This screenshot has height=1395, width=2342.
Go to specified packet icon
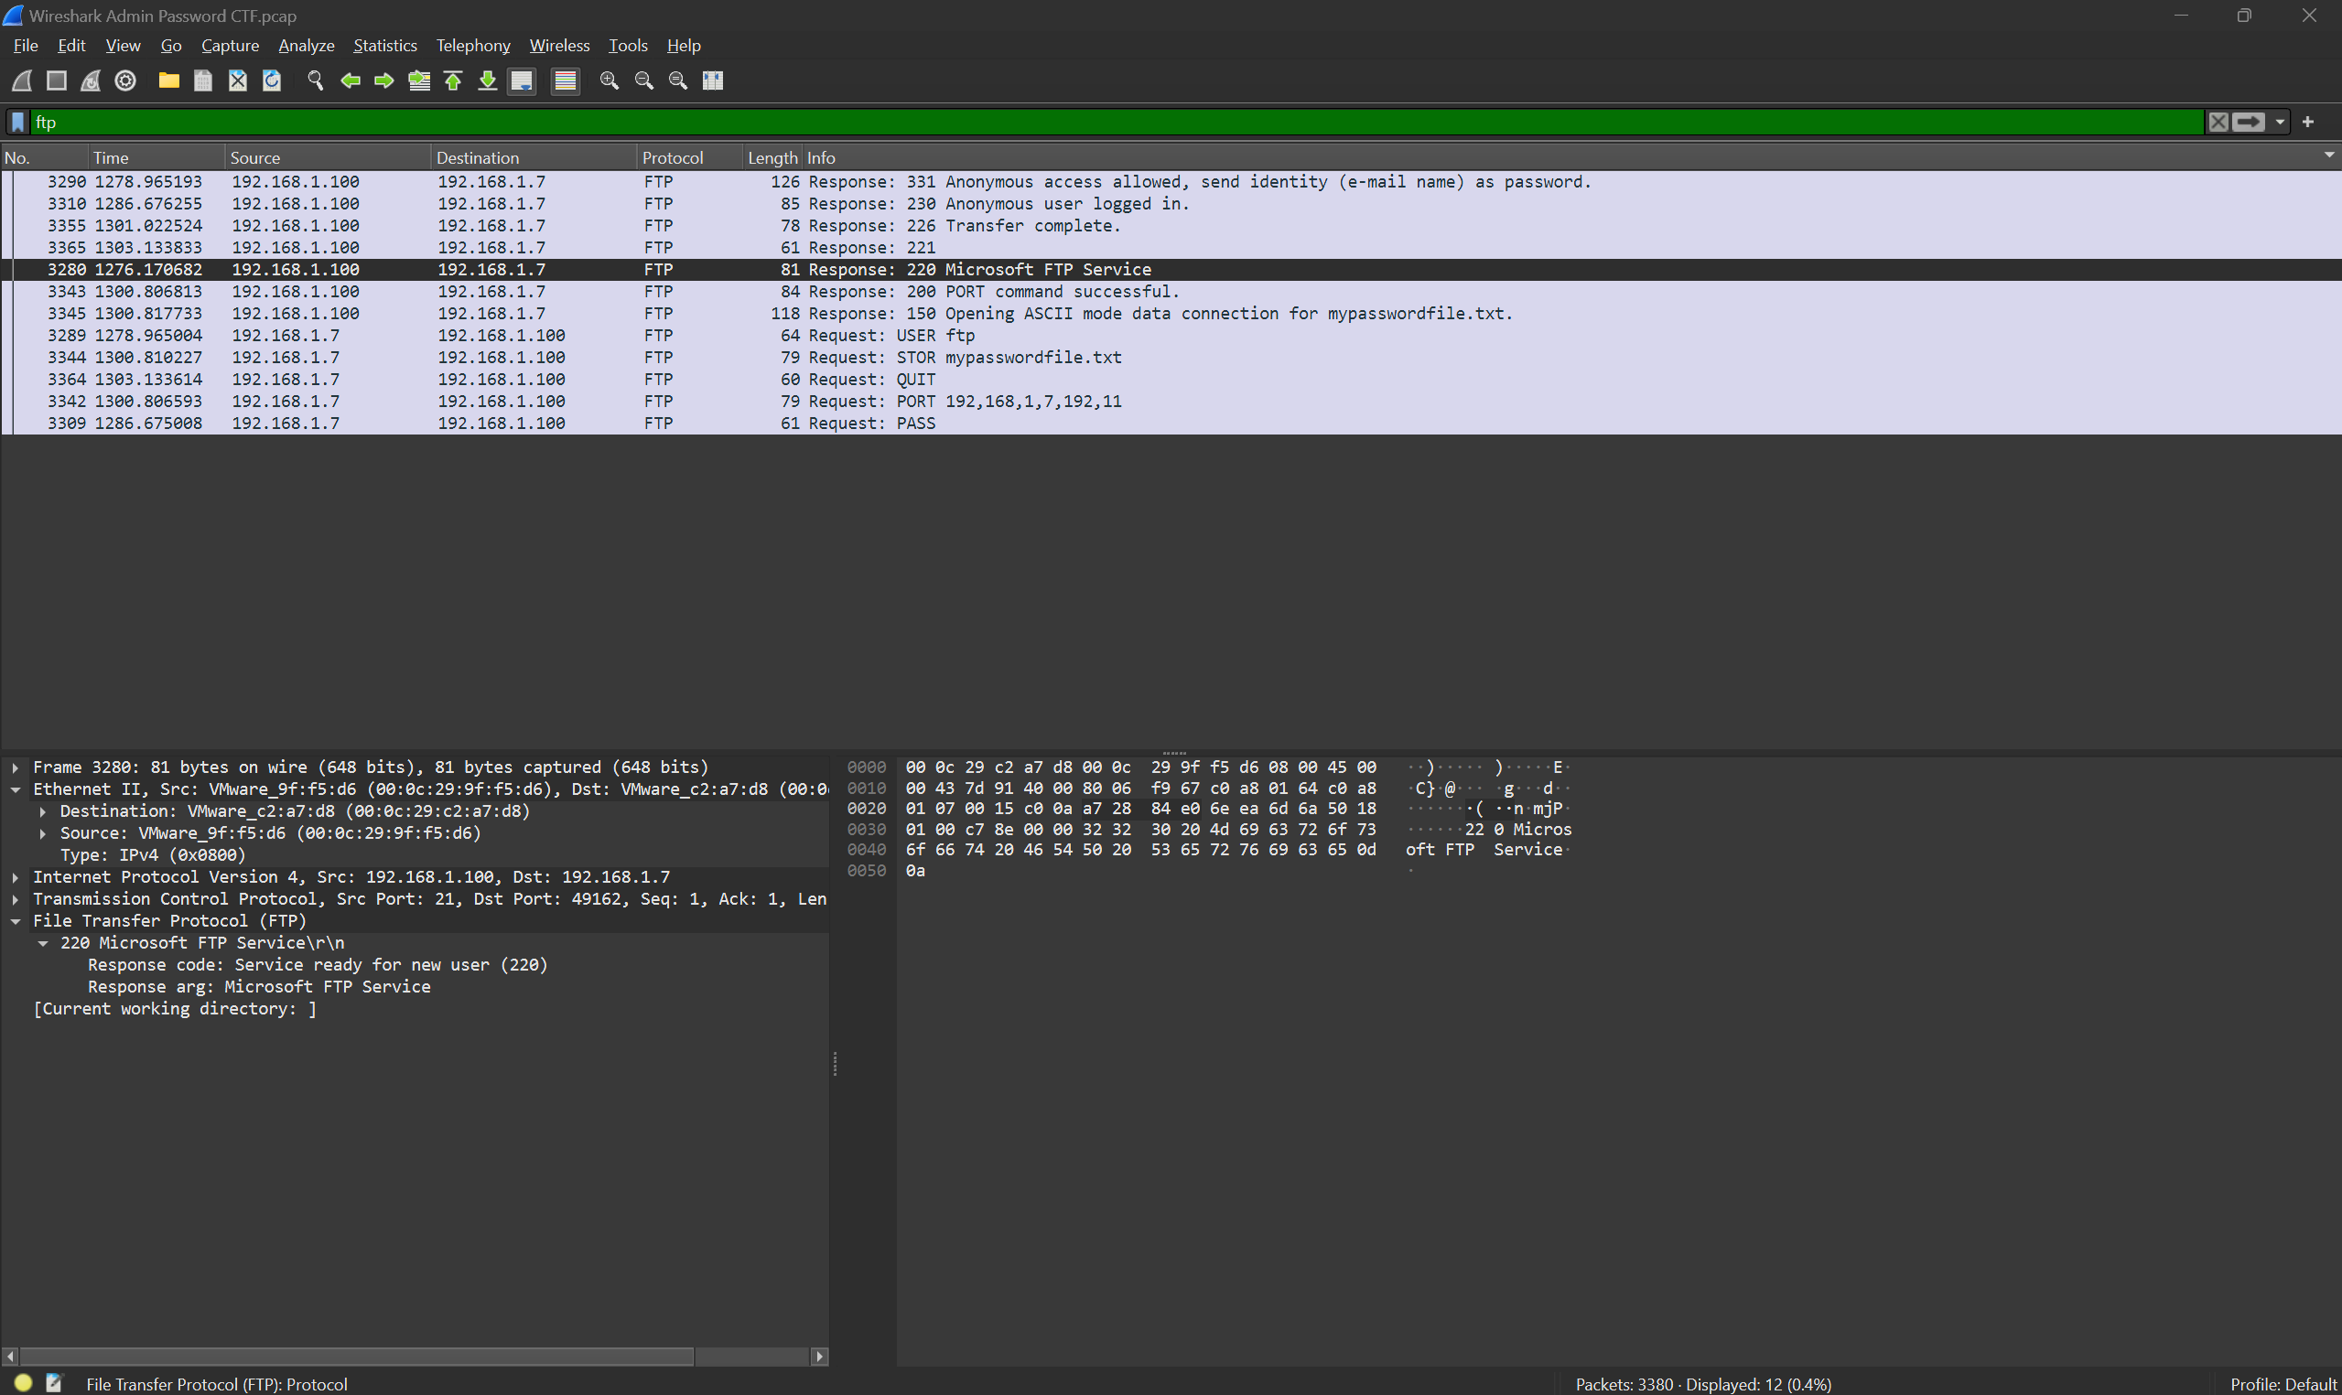point(419,80)
